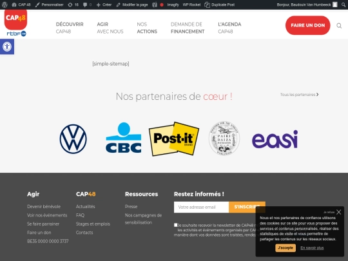Open Personnaliser in the admin bar
The height and width of the screenshot is (261, 348).
(49, 5)
